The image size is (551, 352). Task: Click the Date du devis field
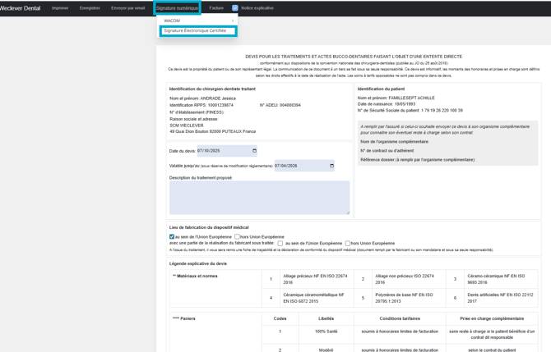[x=222, y=151]
